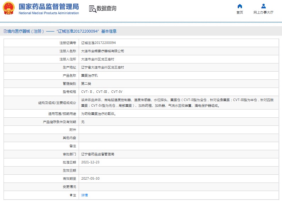Click the 数据查询 title text
This screenshot has width=282, height=202.
[107, 8]
